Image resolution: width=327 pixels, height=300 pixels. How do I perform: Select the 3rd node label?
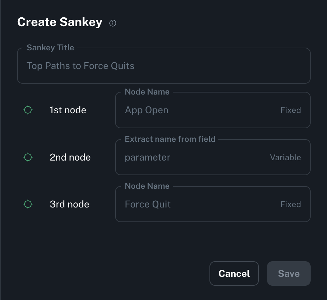pos(69,204)
